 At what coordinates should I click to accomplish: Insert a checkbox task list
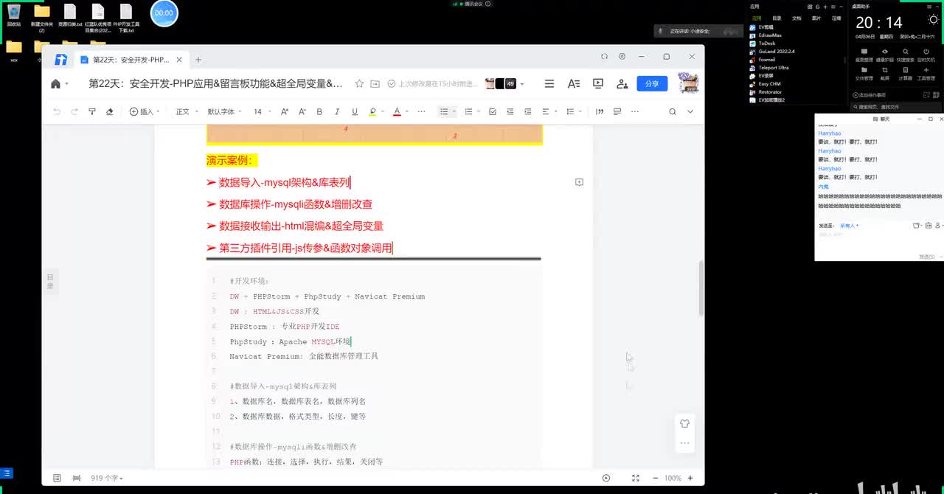point(493,111)
